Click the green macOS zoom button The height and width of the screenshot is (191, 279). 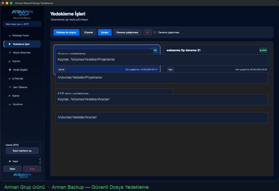pyautogui.click(x=11, y=3)
